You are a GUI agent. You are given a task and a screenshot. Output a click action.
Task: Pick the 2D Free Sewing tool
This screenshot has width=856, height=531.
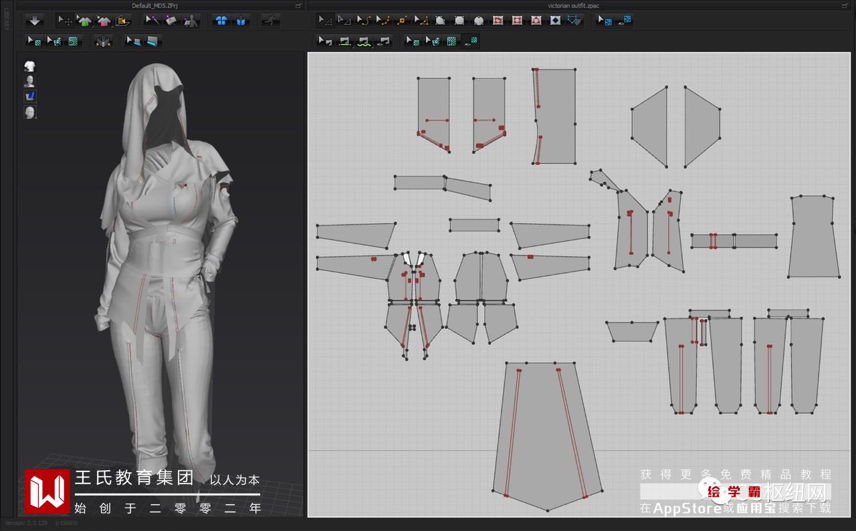364,41
